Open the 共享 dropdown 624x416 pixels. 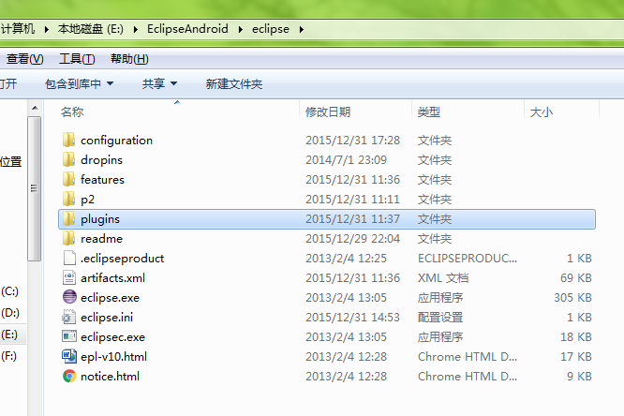tap(159, 84)
